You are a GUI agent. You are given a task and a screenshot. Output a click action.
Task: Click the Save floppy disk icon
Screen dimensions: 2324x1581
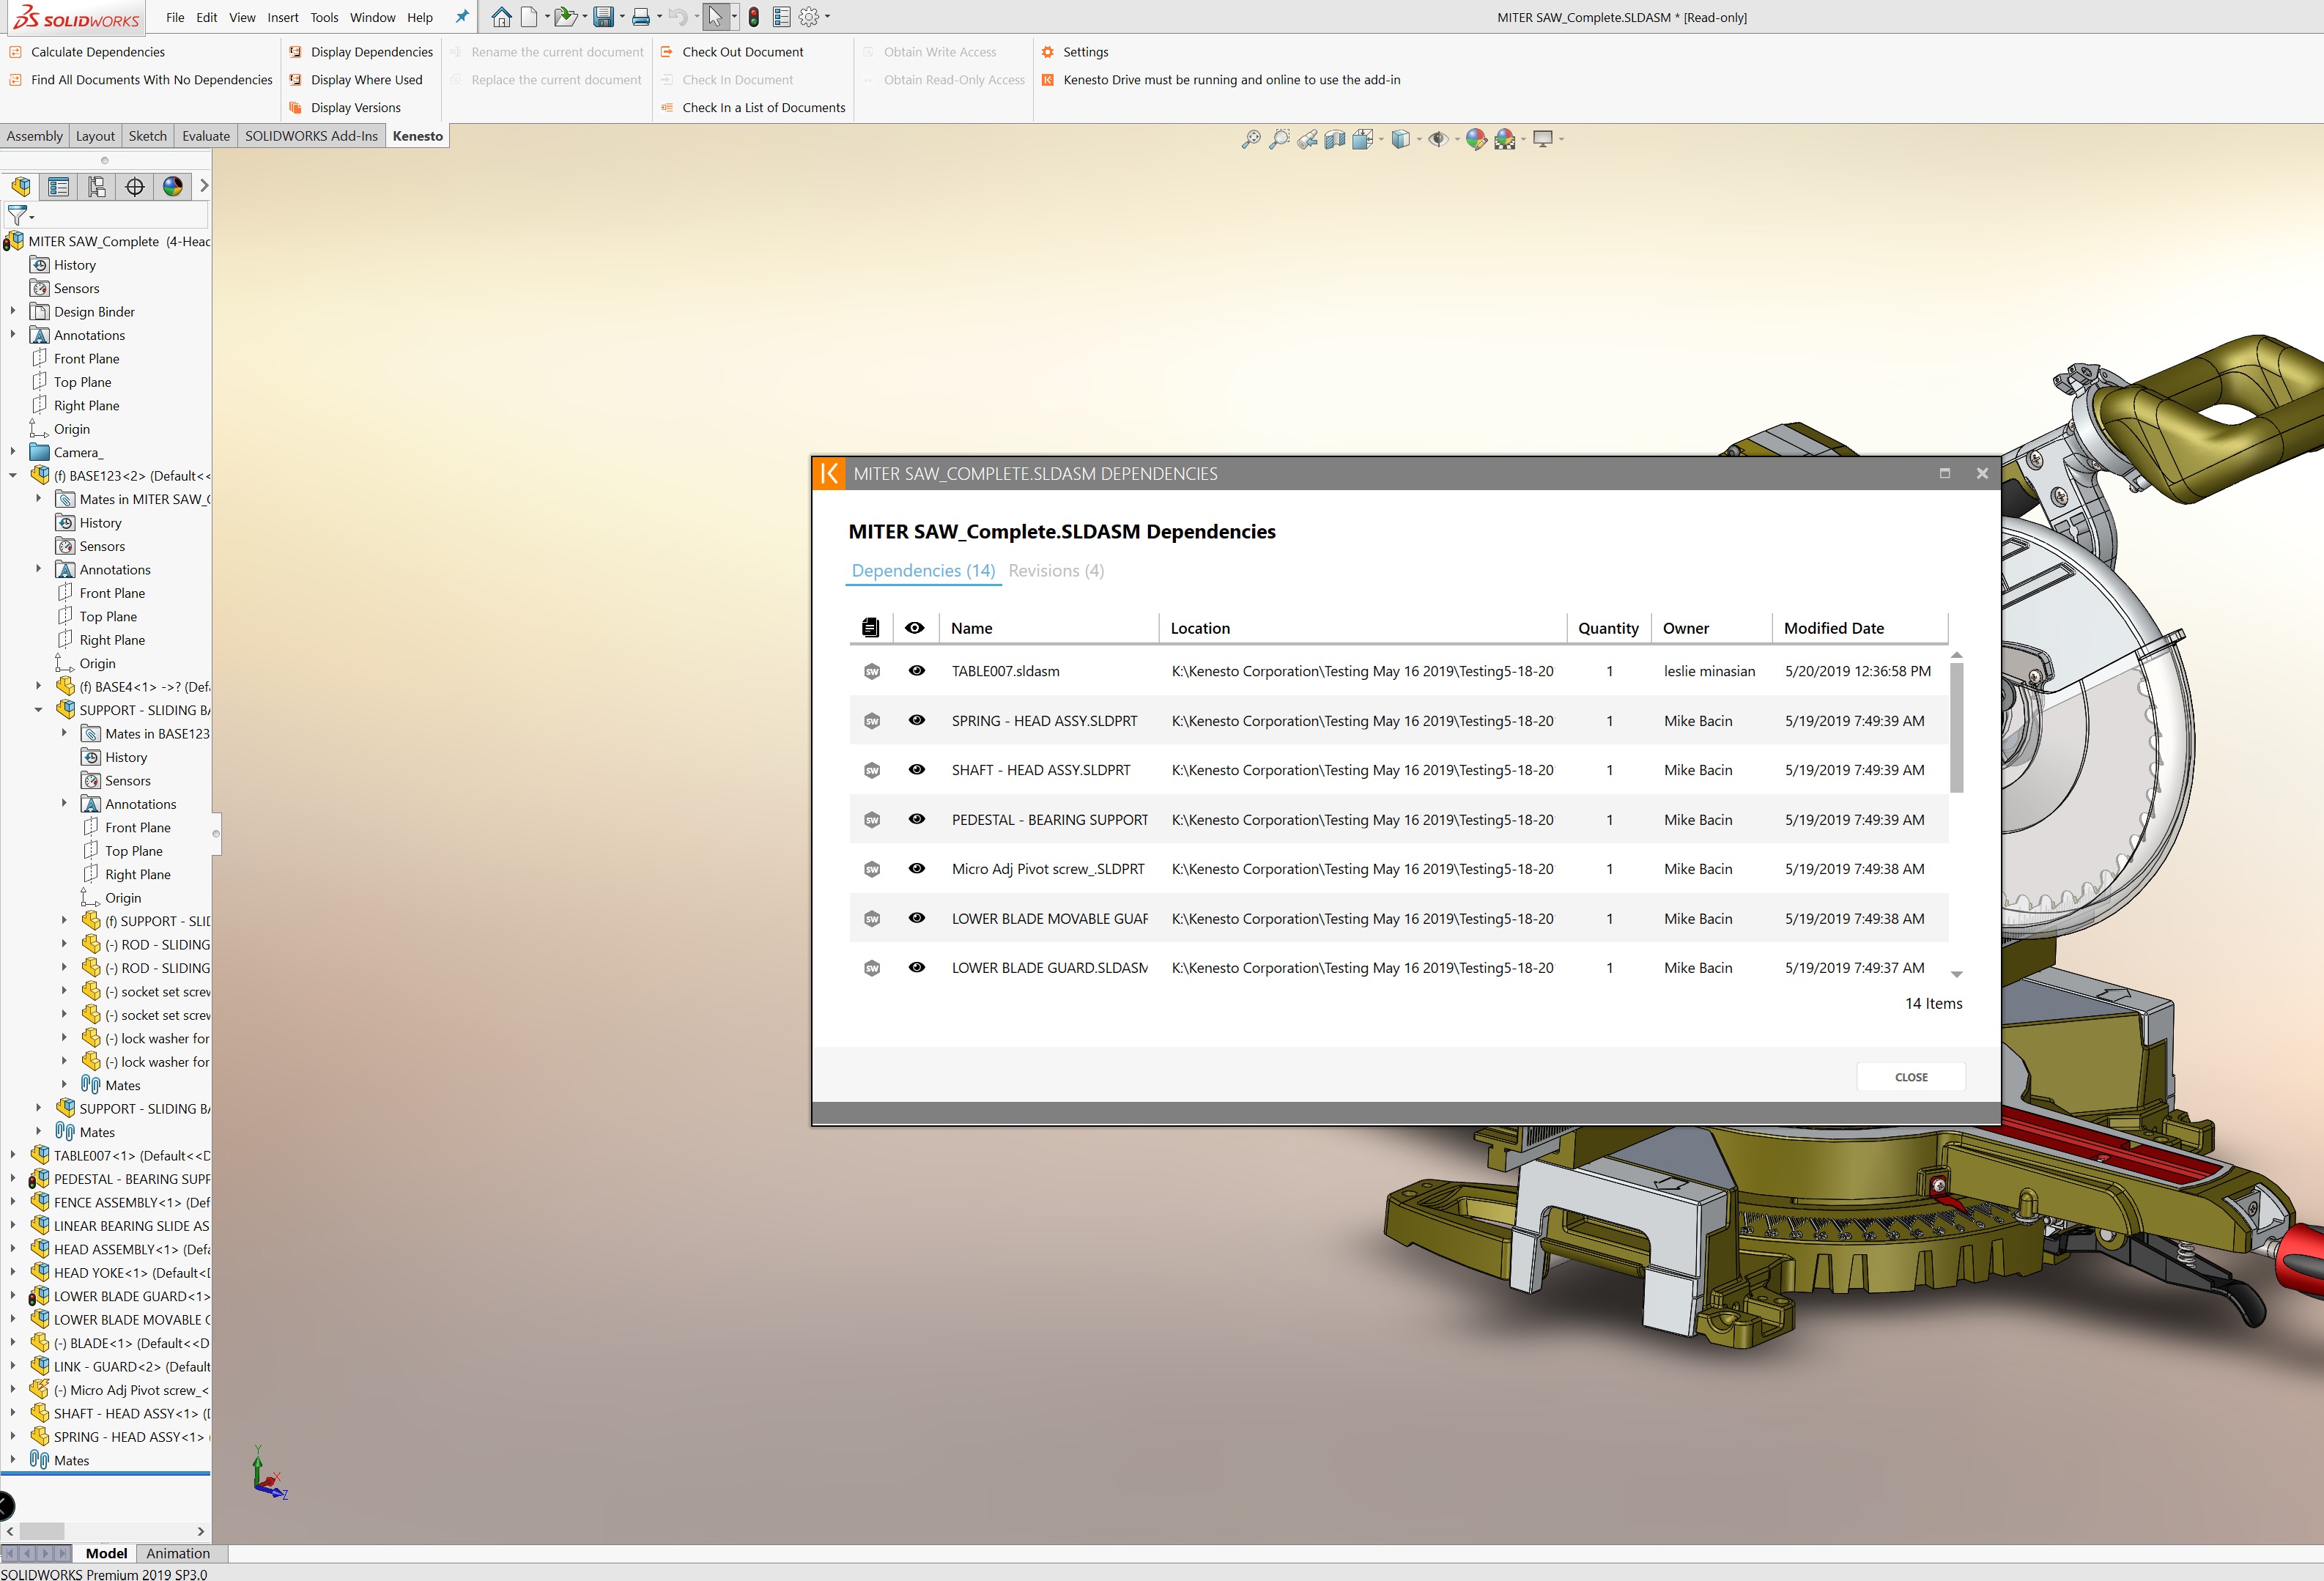pos(603,17)
